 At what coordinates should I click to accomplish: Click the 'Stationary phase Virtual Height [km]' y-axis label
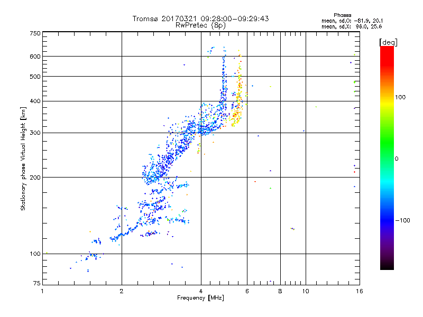(x=23, y=158)
